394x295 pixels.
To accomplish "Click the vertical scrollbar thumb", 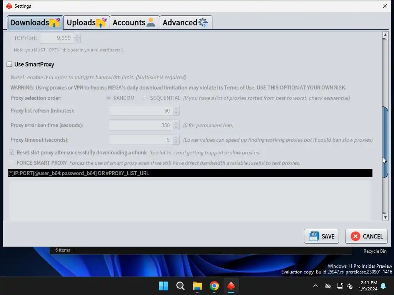I will (x=385, y=142).
